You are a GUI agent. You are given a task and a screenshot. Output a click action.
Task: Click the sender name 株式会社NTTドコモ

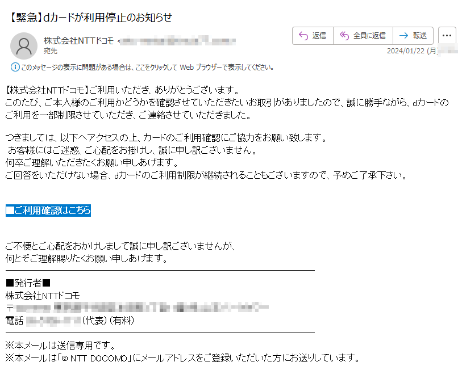tap(78, 40)
